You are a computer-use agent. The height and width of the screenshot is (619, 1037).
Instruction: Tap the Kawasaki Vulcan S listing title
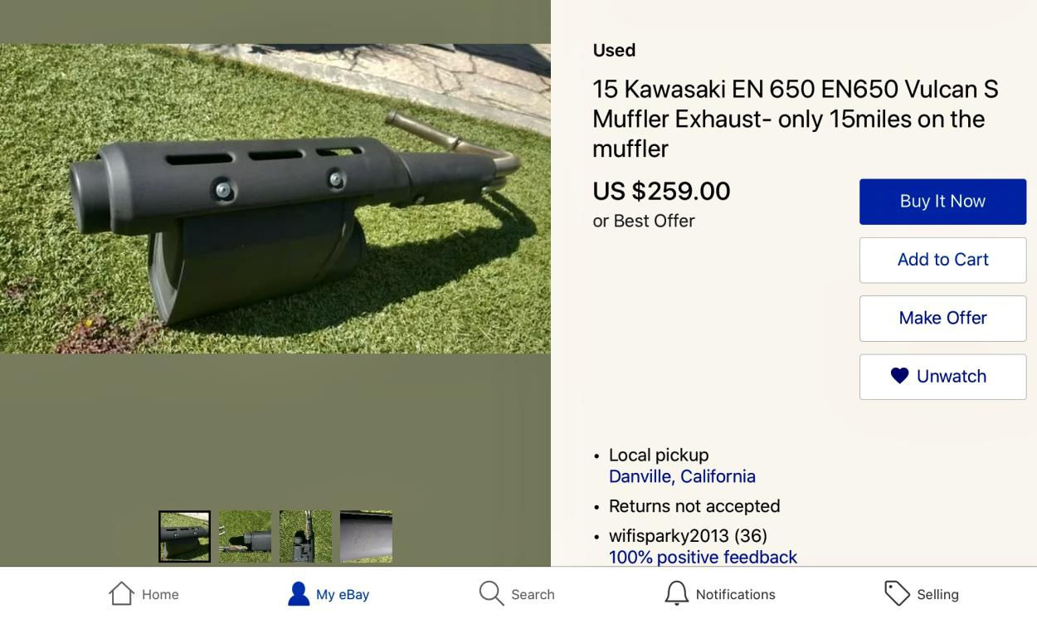click(795, 119)
